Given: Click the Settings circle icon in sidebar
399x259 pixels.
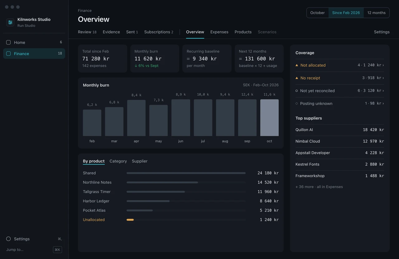Looking at the screenshot, I should [8, 239].
